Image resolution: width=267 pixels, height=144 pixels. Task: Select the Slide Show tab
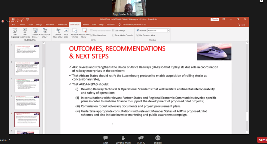[x=75, y=25]
